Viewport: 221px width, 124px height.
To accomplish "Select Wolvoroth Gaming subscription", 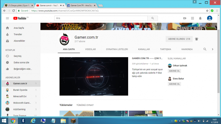I will [21, 103].
